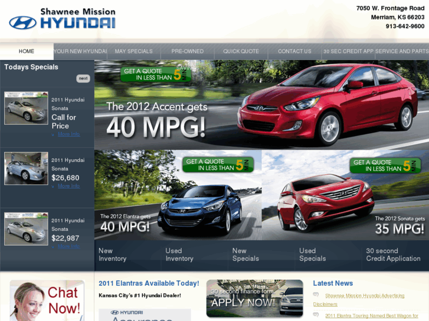
Task: Click the red 2012 Sonata car image
Action: pos(326,202)
